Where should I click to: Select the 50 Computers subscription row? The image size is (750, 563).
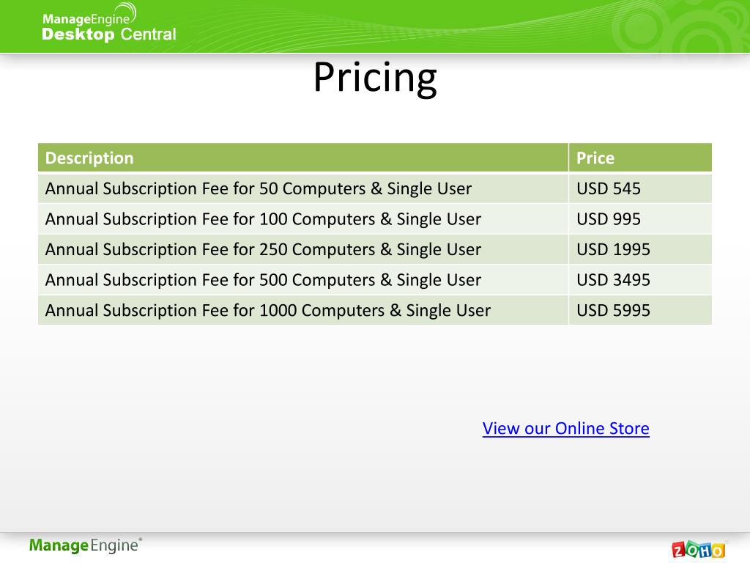tap(375, 188)
